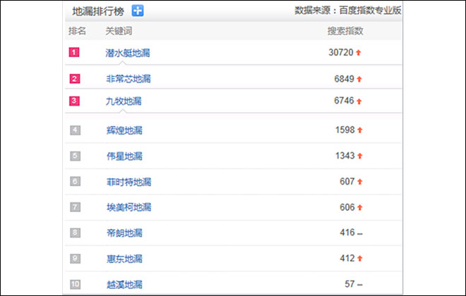The image size is (466, 296).
Task: Click the up arrow next to 1343
Action: 360,156
